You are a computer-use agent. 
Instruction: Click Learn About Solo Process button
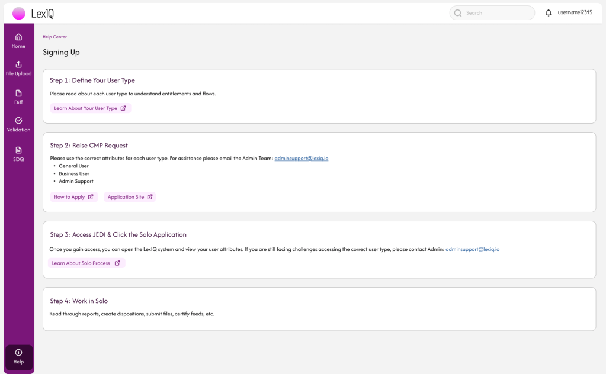click(86, 263)
